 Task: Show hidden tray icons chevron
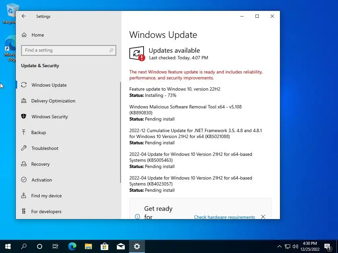(x=279, y=246)
